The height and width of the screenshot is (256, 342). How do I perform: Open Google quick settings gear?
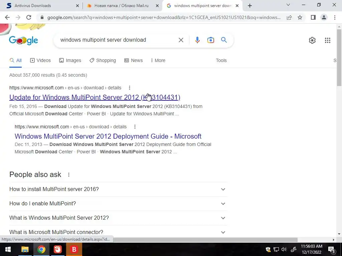(x=312, y=40)
